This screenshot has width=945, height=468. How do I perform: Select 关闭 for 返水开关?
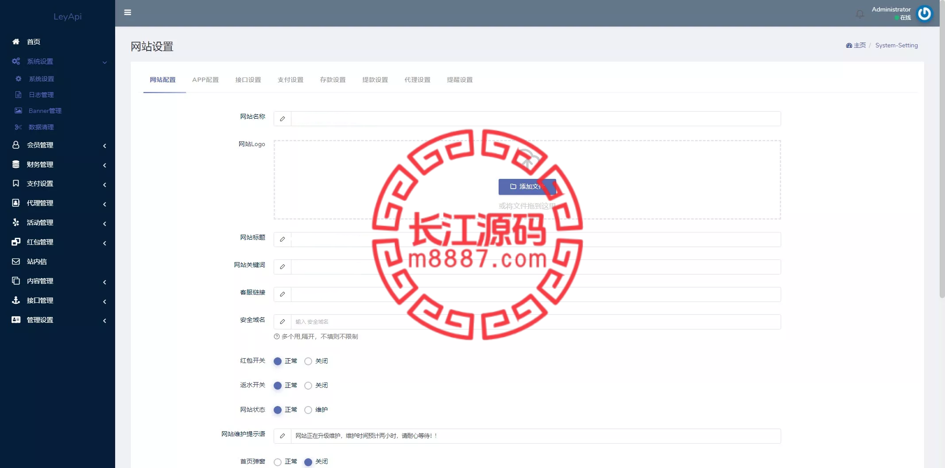[308, 386]
